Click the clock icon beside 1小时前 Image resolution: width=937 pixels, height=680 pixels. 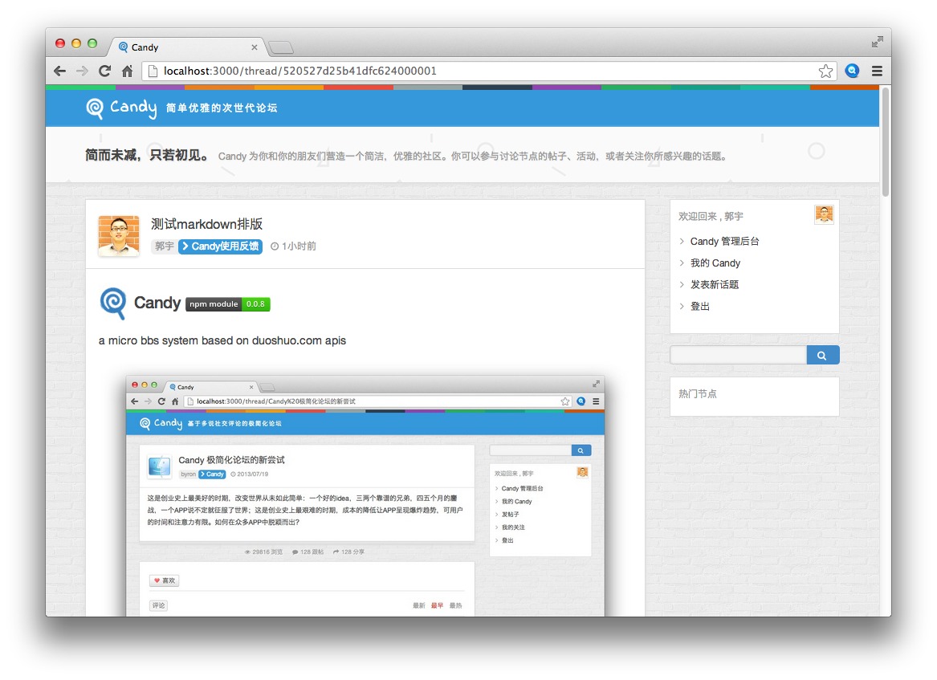pos(275,246)
